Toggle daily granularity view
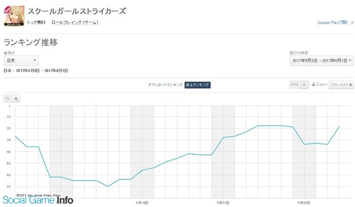This screenshot has width=355, height=207. point(305,85)
